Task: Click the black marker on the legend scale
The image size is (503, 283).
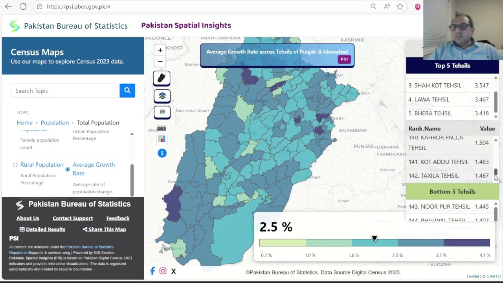Action: 374,239
